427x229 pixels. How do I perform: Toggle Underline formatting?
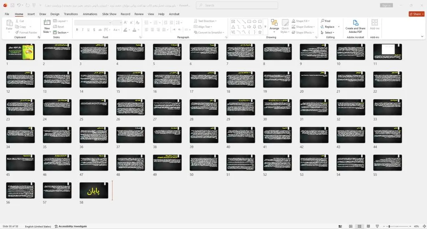click(x=88, y=30)
